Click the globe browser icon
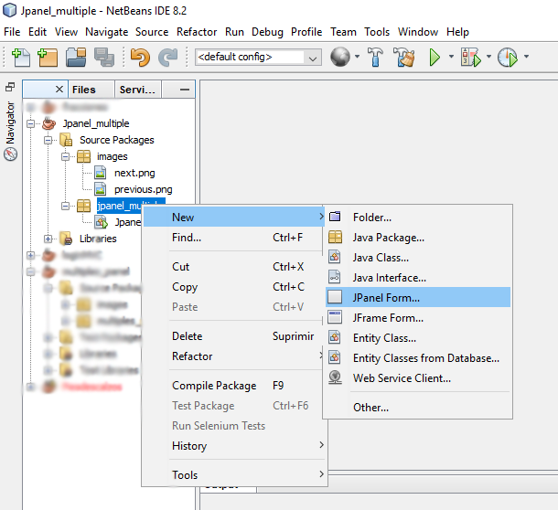Image resolution: width=558 pixels, height=510 pixels. point(340,57)
